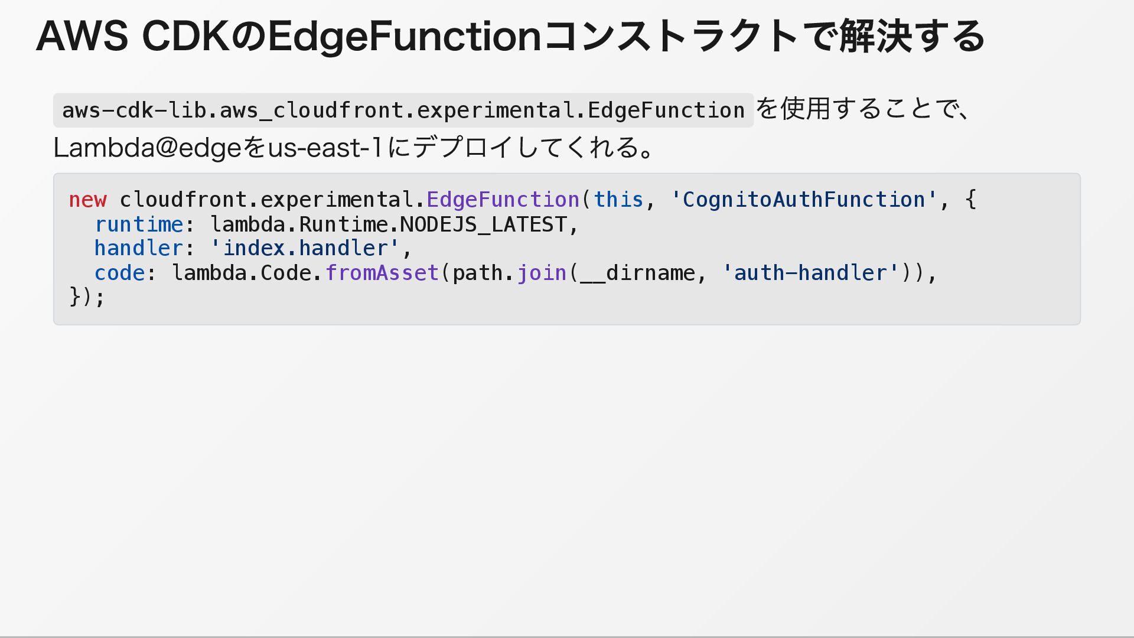Click the slide title mentioning EdgeFunction construct

[510, 37]
